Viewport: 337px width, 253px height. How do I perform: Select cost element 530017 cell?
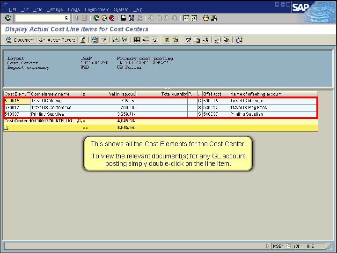pos(17,108)
